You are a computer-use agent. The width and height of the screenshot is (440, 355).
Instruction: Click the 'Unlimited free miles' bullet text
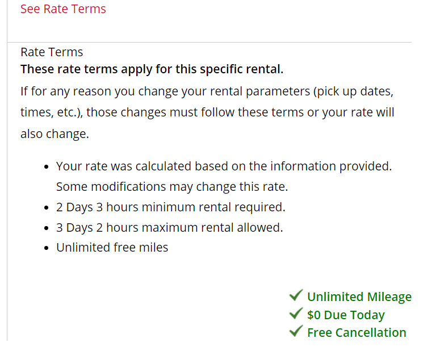point(112,248)
